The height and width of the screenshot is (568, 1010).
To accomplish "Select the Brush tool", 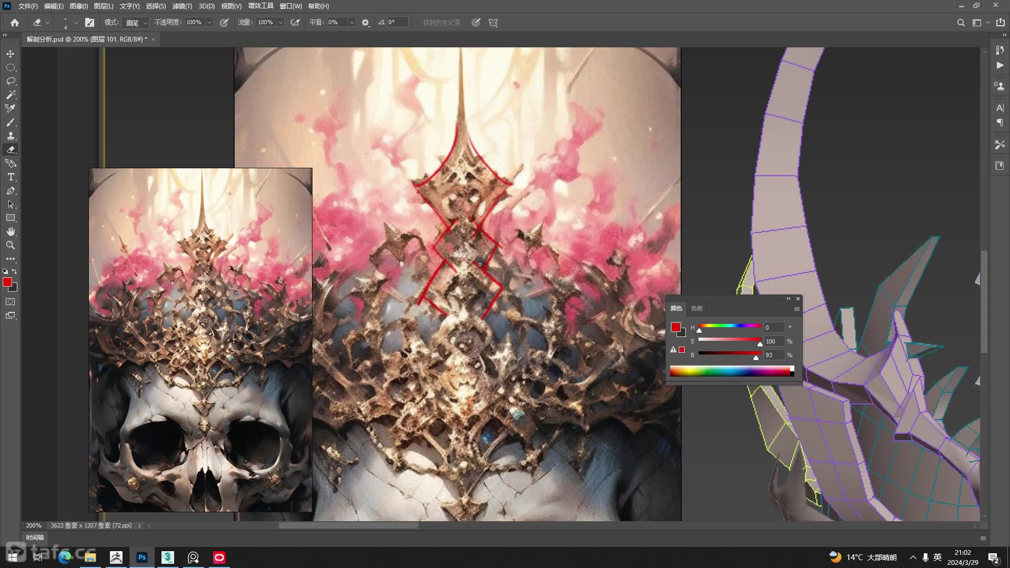I will click(11, 122).
